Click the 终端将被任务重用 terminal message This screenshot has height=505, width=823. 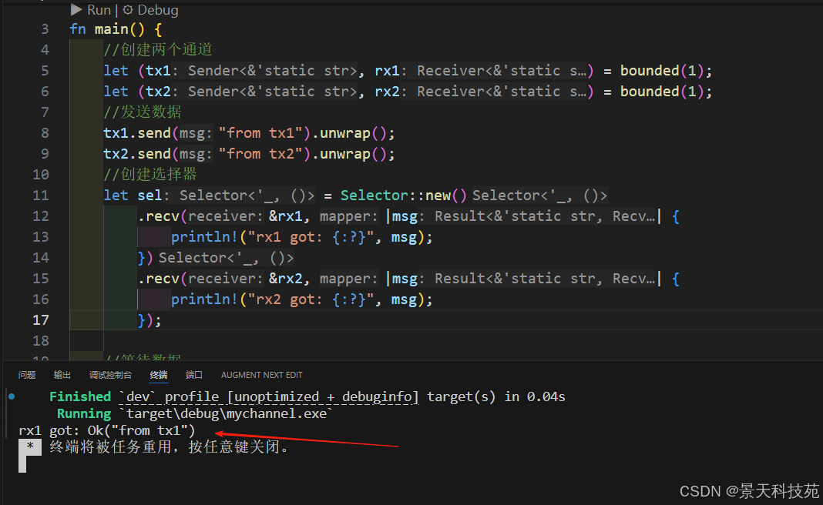tap(169, 447)
